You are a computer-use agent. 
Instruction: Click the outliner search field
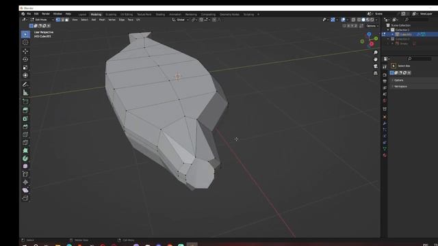tap(417, 20)
